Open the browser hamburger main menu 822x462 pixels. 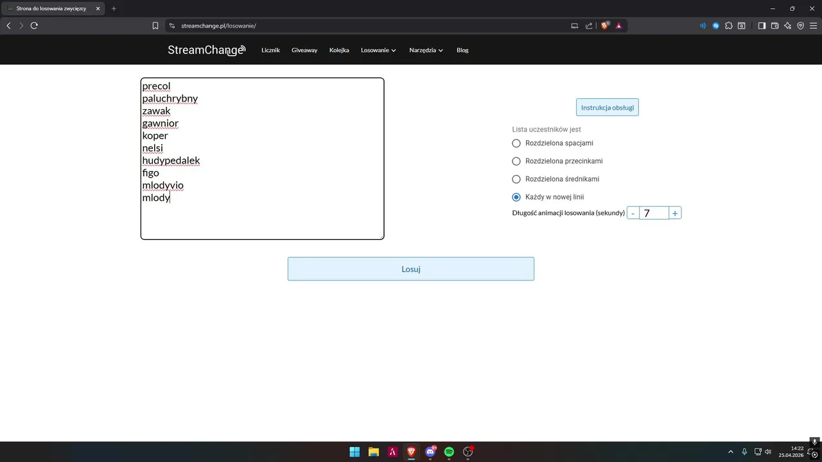[x=813, y=26]
